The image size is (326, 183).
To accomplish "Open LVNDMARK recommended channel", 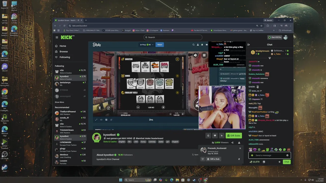I will tap(70, 144).
